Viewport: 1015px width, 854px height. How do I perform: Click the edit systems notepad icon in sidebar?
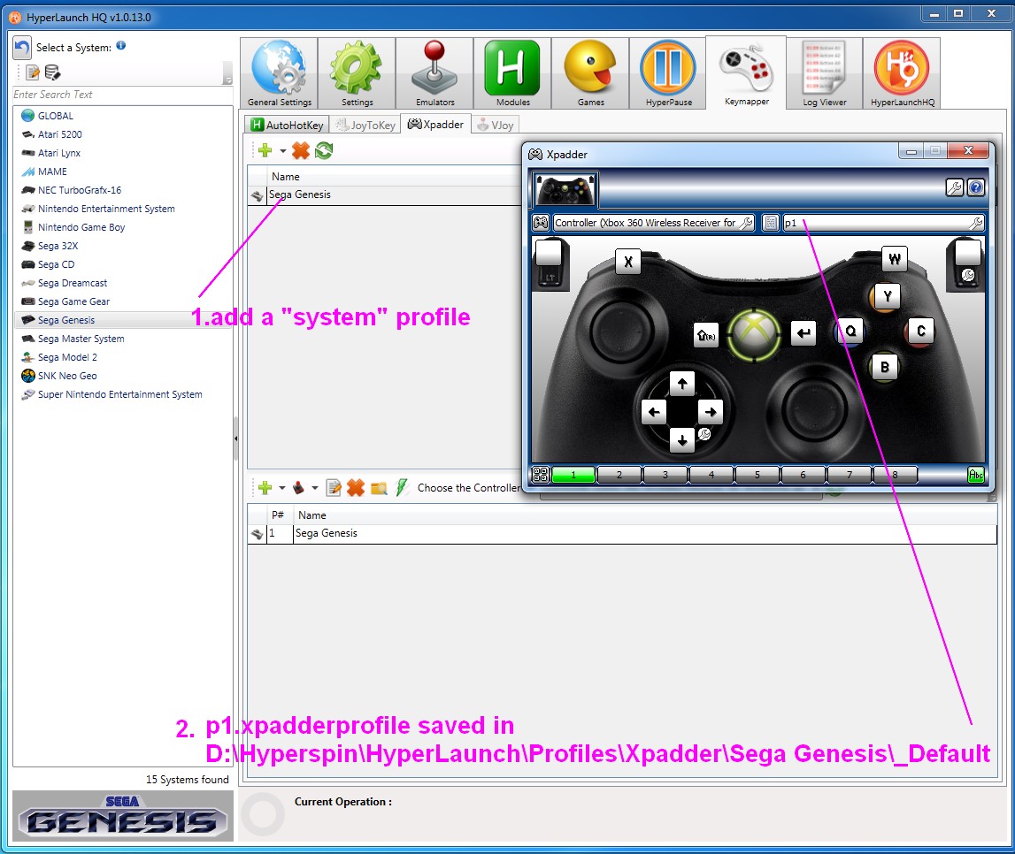coord(33,72)
